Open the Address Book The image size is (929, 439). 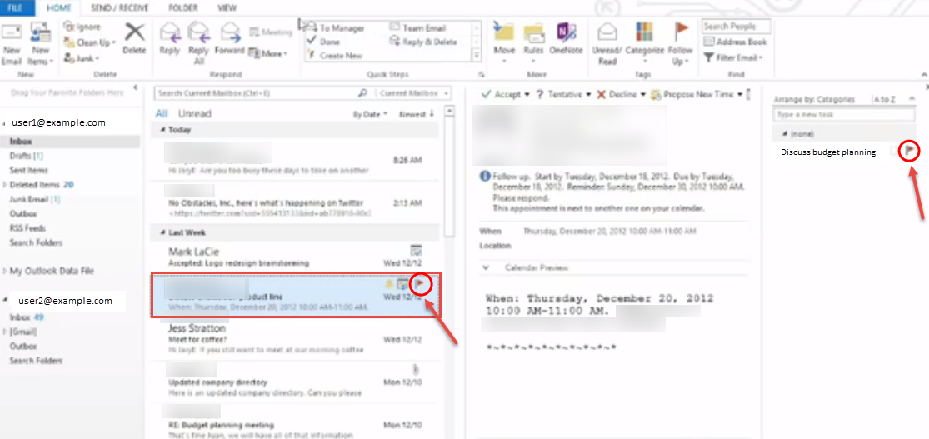tap(735, 42)
